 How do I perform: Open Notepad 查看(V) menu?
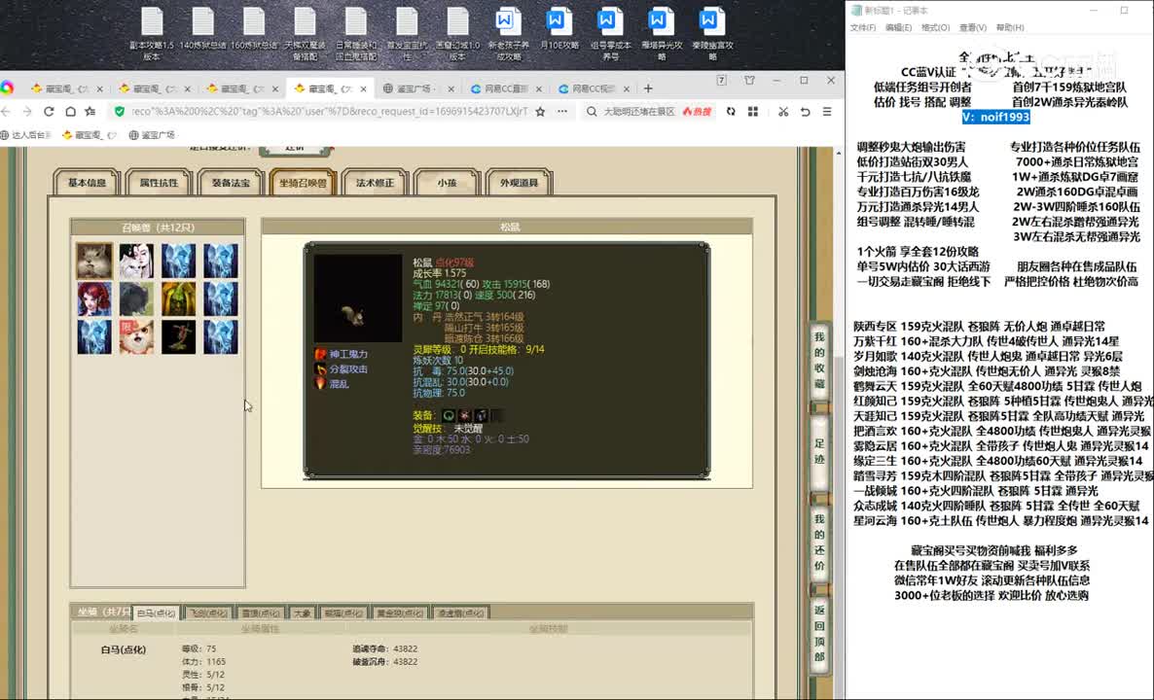tap(972, 27)
